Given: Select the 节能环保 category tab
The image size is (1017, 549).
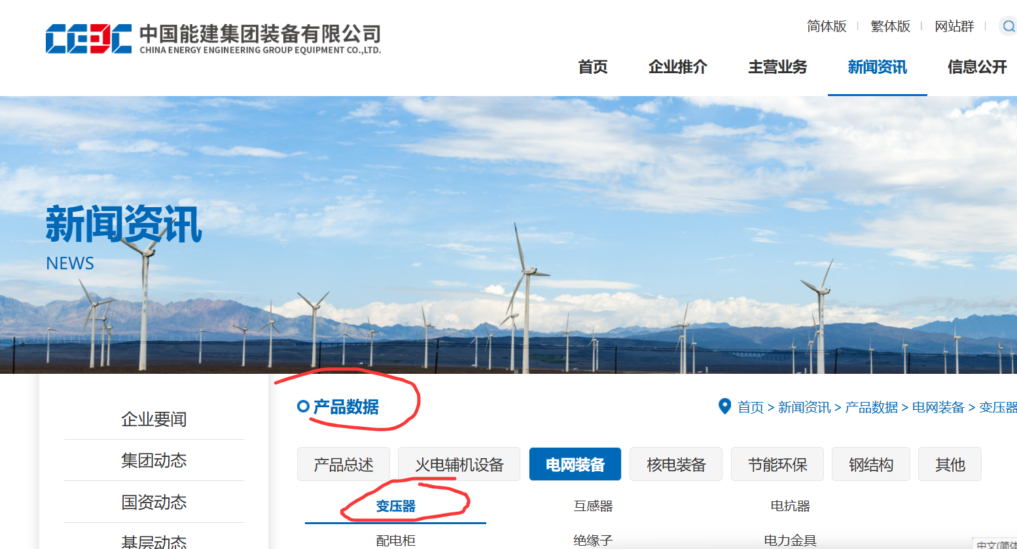Looking at the screenshot, I should 777,464.
